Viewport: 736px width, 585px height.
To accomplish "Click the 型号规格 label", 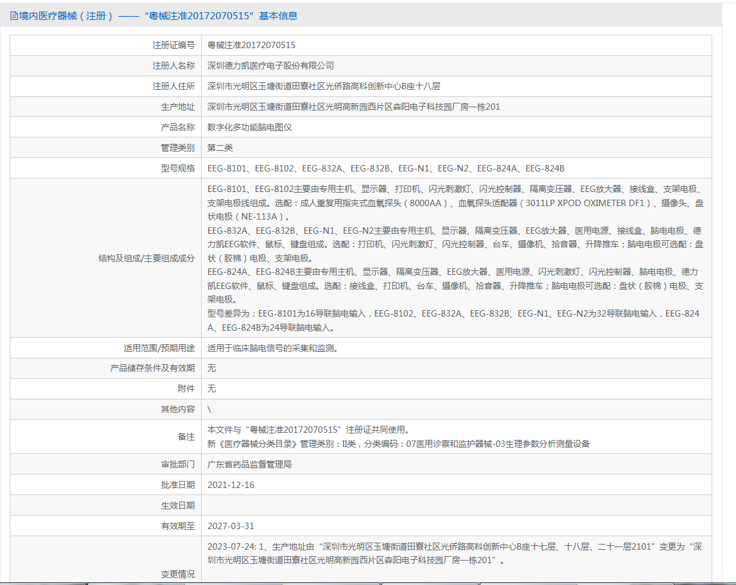I will (x=177, y=168).
